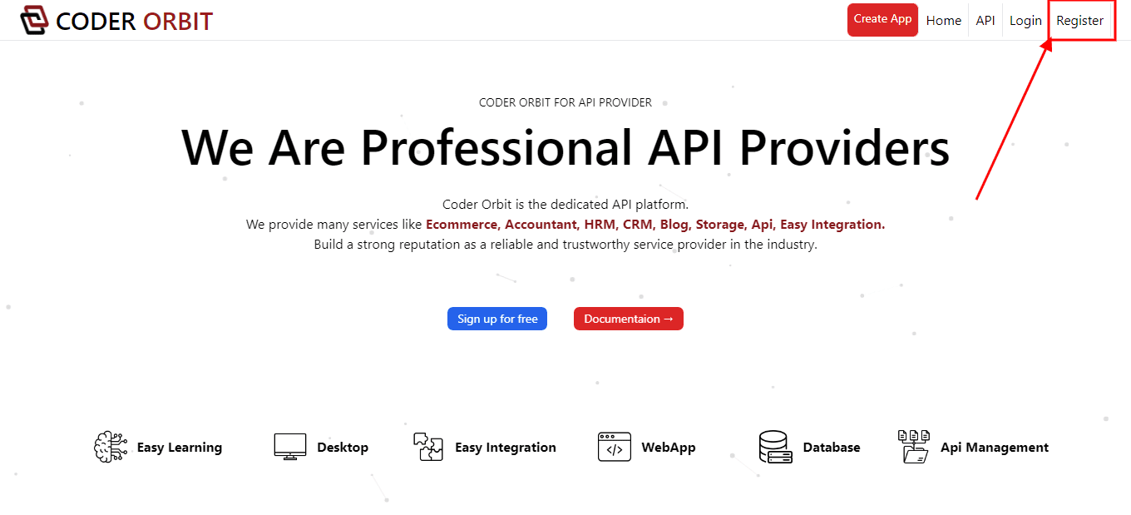
Task: Open the API menu item
Action: tap(985, 21)
